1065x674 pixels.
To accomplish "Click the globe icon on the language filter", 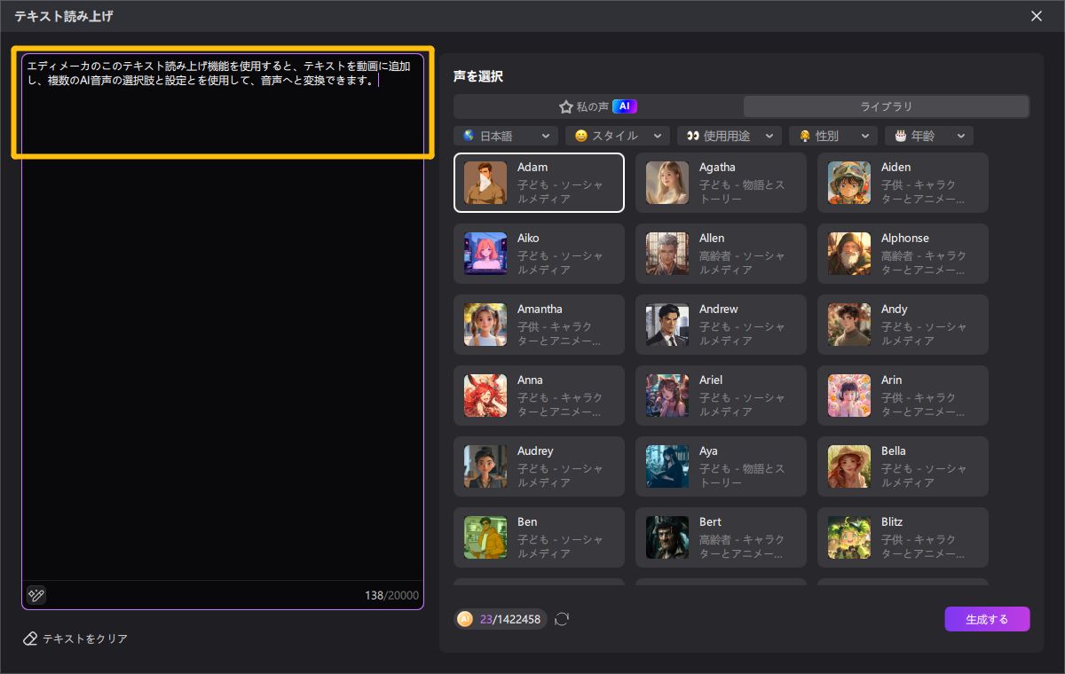I will (x=469, y=136).
